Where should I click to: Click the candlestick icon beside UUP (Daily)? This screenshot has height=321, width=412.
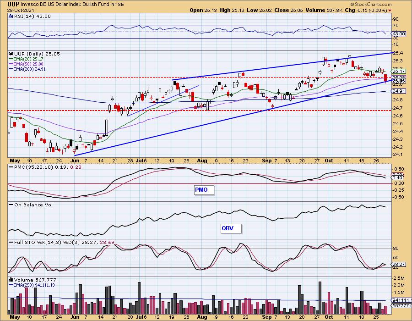(11, 54)
